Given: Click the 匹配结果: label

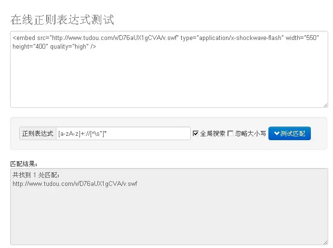Looking at the screenshot, I should (24, 164).
